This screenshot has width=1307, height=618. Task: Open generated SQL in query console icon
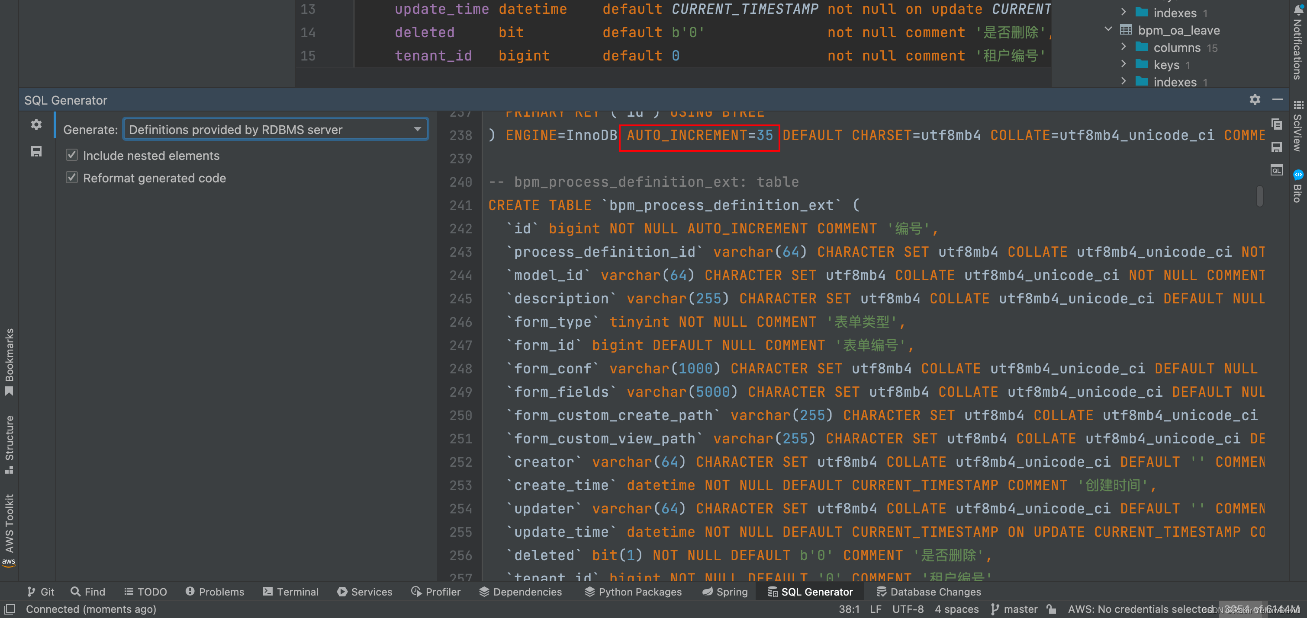1277,170
